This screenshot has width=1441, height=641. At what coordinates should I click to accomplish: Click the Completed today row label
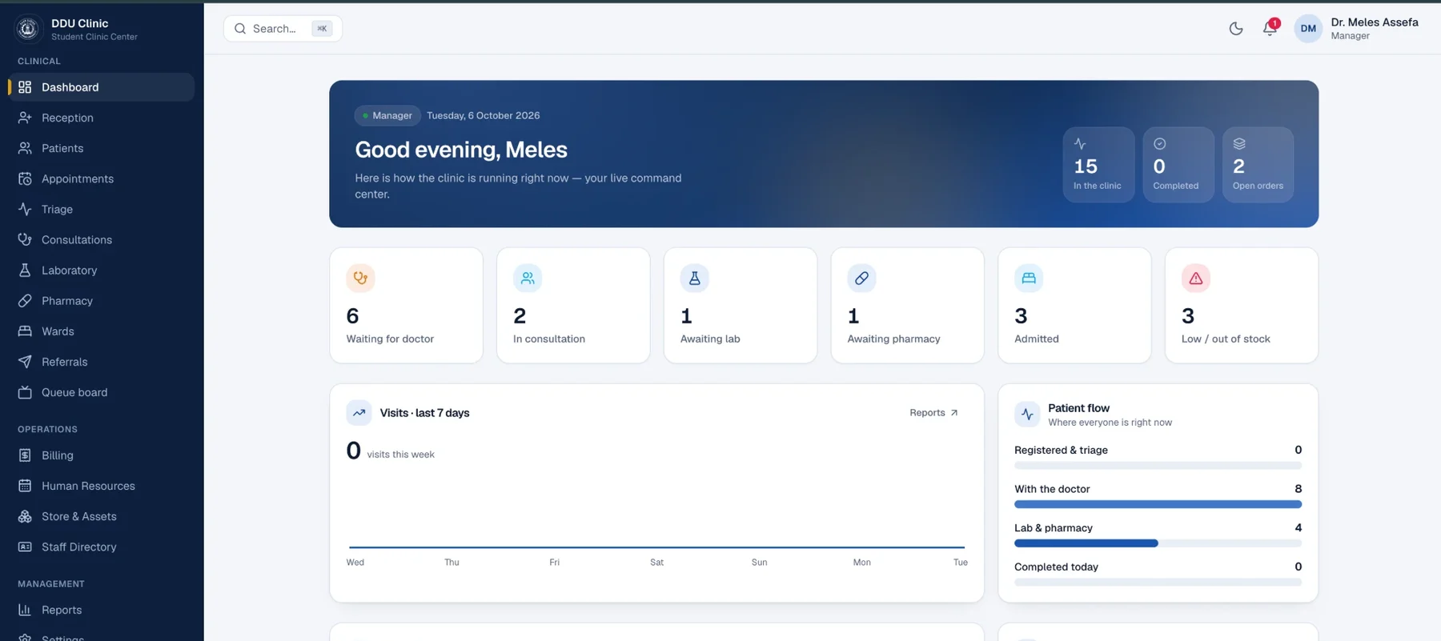1056,567
